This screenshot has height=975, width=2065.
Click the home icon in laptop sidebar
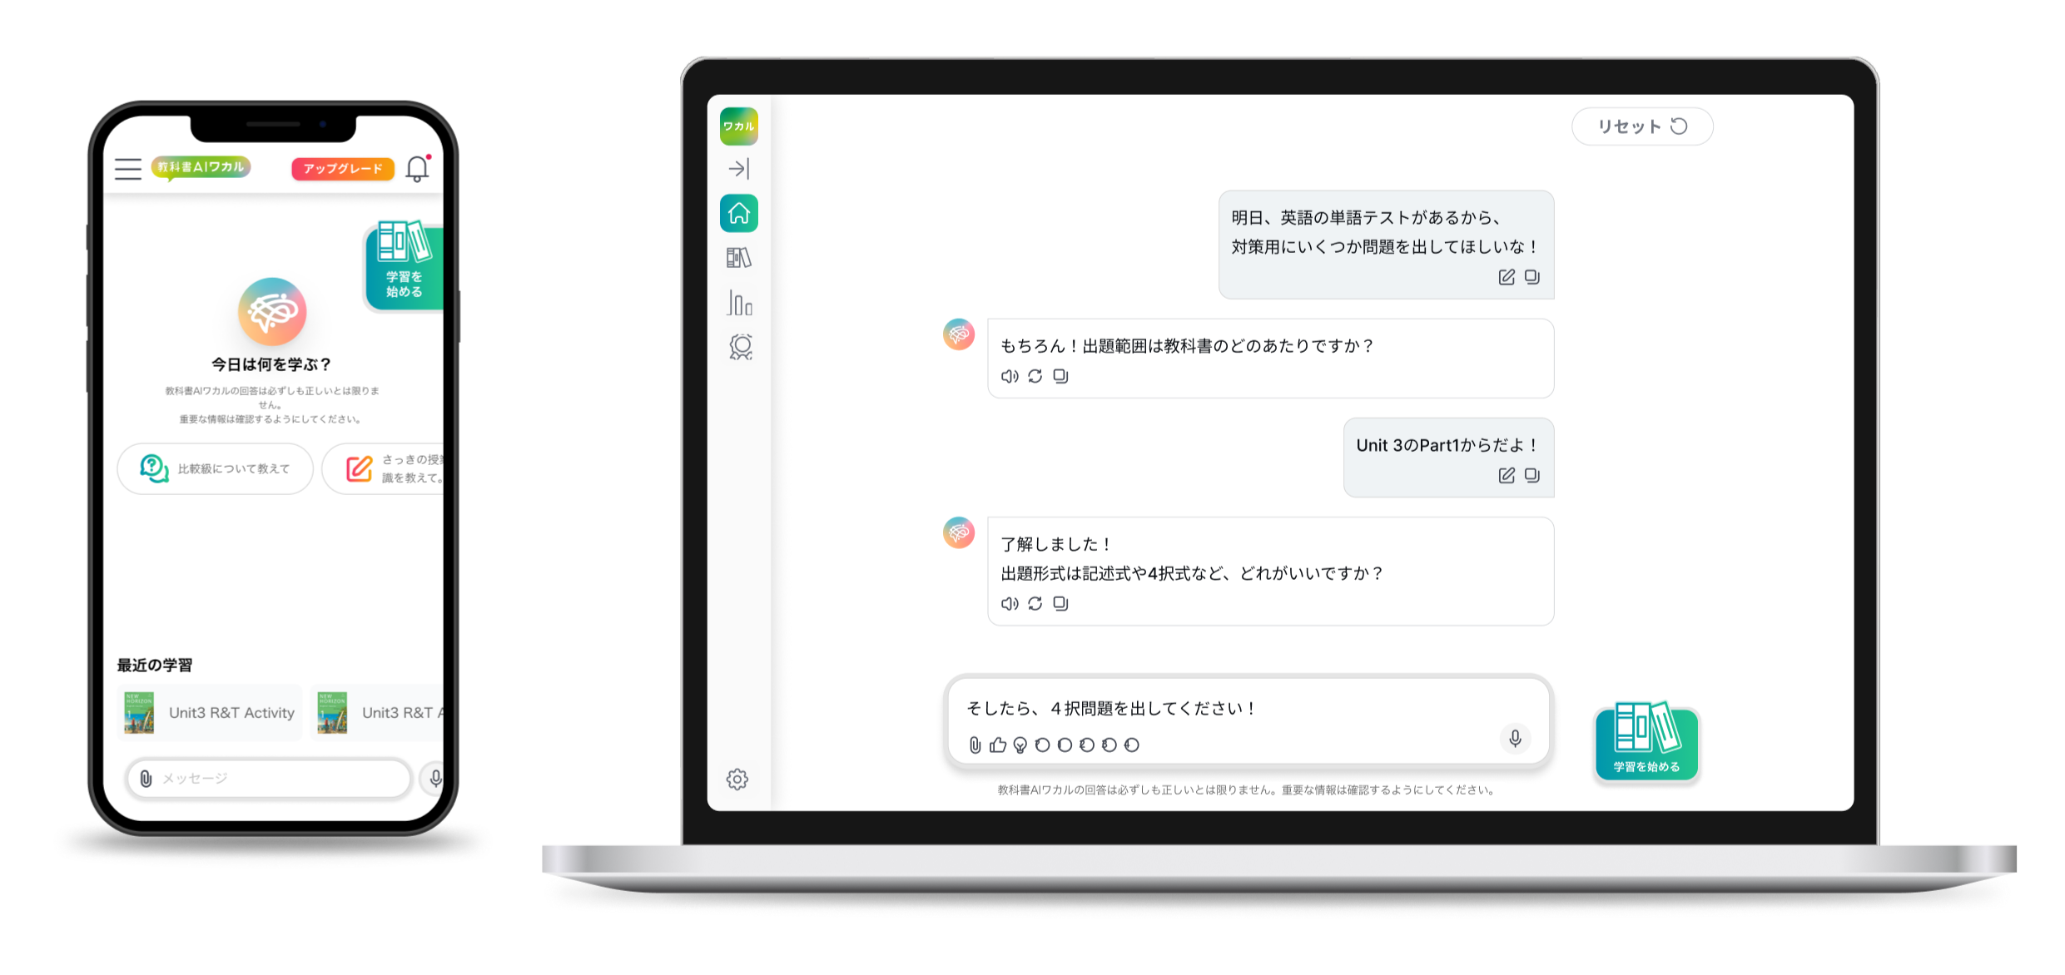[x=738, y=214]
